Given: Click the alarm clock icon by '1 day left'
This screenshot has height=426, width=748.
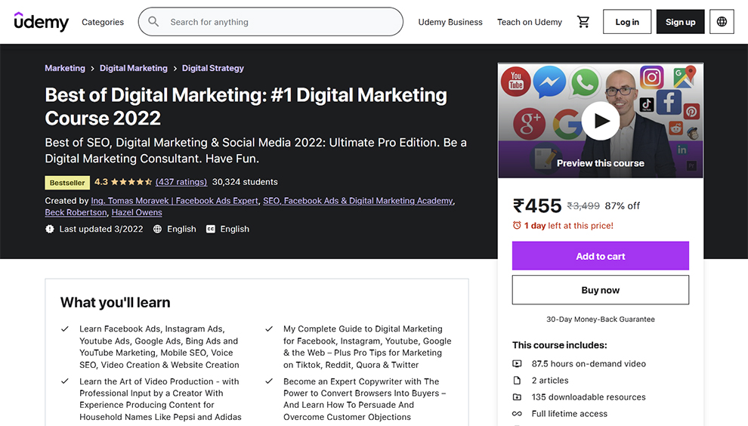Looking at the screenshot, I should click(x=517, y=225).
